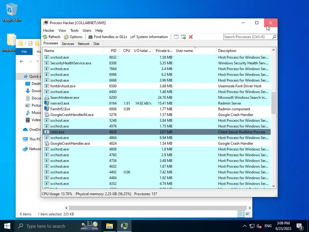Select the Processes tab
This screenshot has height=232, width=309.
pos(51,43)
